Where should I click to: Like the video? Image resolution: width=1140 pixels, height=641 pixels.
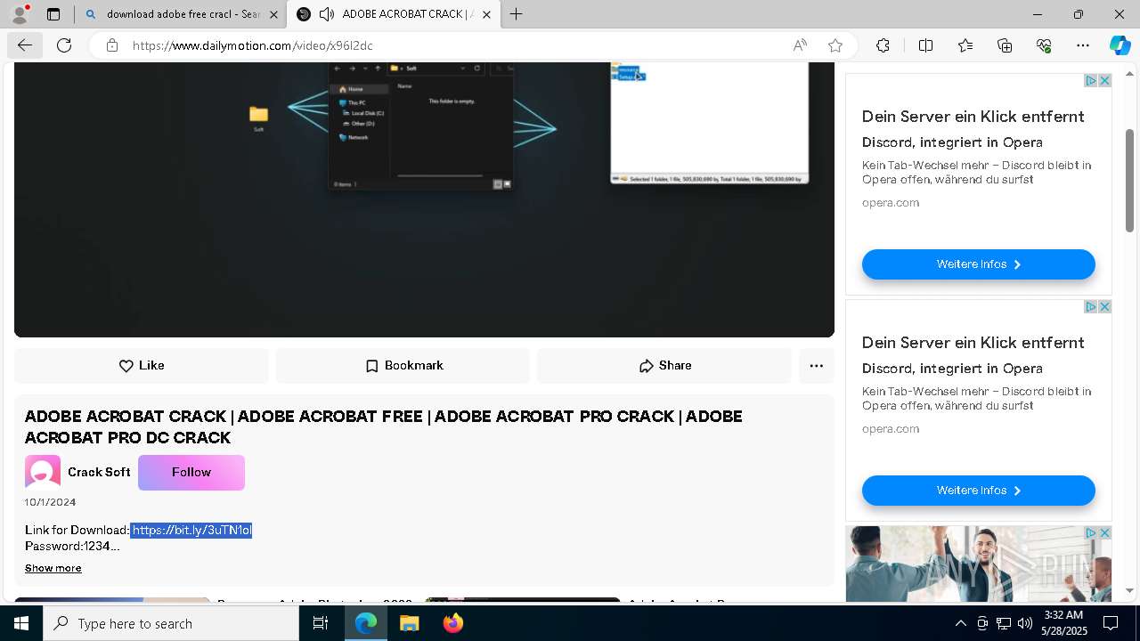tap(142, 366)
